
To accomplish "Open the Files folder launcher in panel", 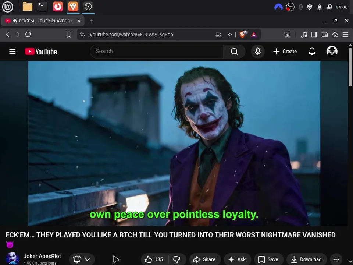I will [x=28, y=7].
